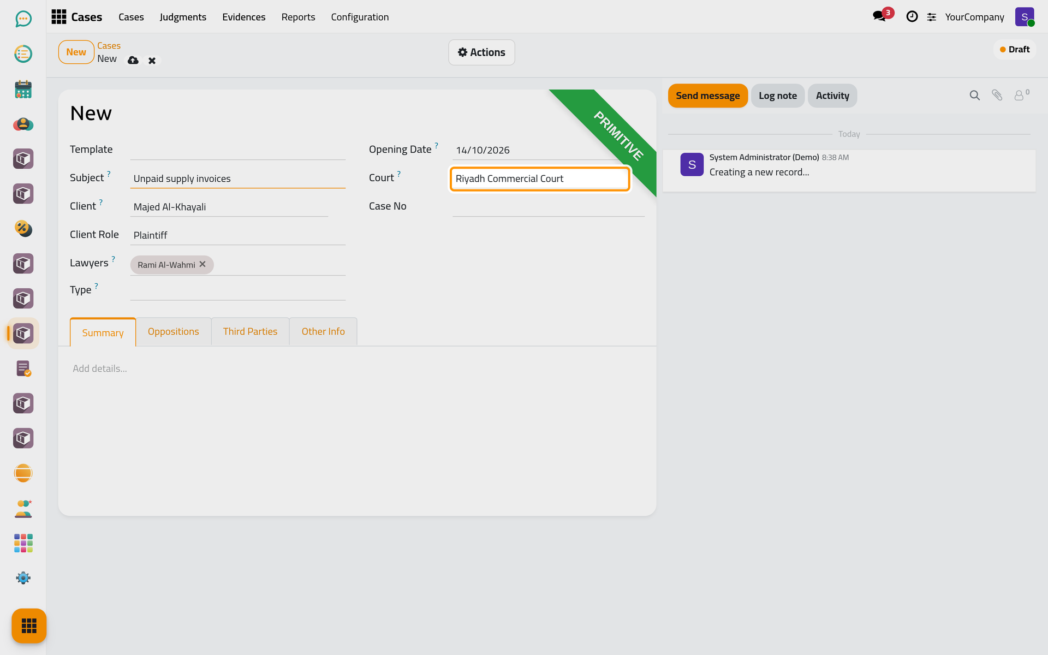Viewport: 1048px width, 655px height.
Task: Click the orange app launcher button
Action: click(29, 626)
